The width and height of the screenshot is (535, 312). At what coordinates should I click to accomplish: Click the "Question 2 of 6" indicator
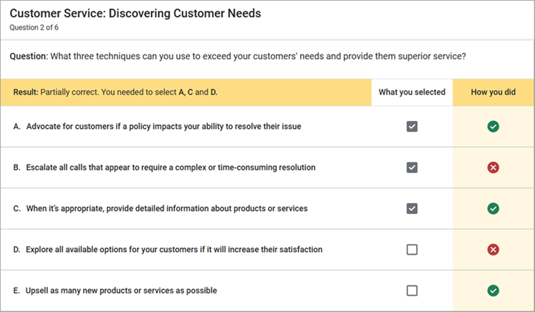point(34,28)
